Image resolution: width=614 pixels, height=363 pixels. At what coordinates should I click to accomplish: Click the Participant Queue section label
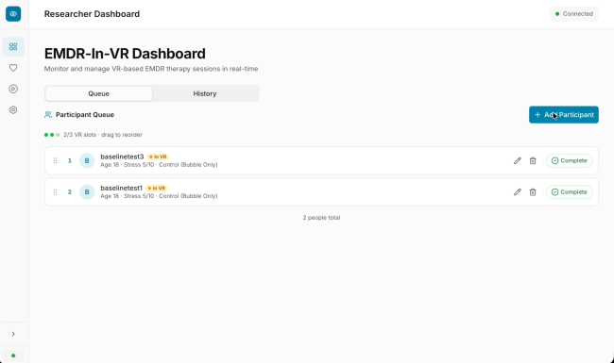pos(85,114)
